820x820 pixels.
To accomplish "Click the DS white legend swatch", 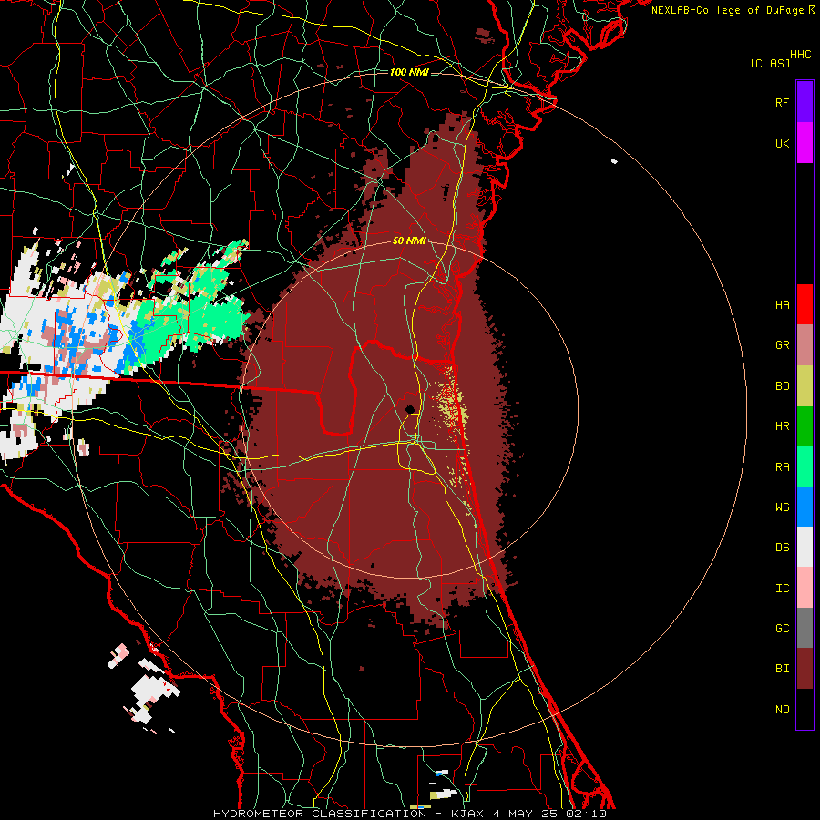I will click(805, 547).
